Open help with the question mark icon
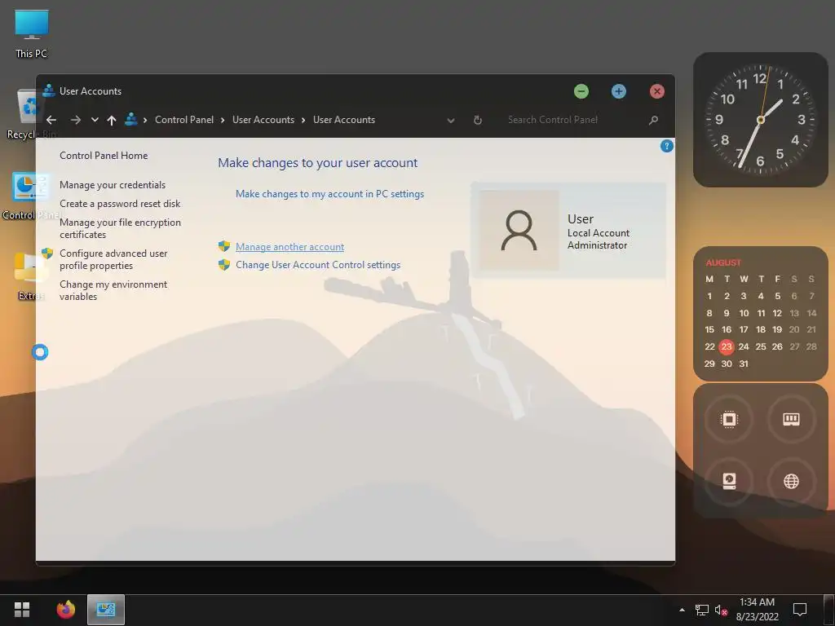The height and width of the screenshot is (626, 835). pyautogui.click(x=667, y=146)
